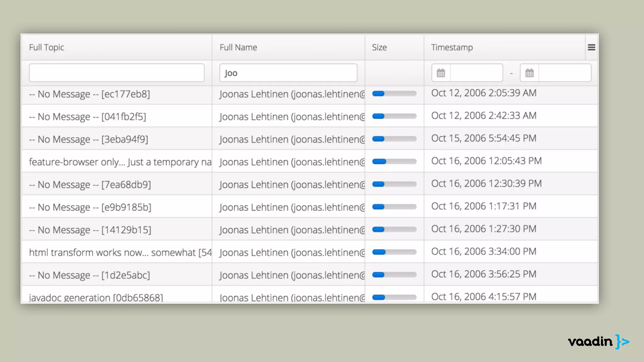Image resolution: width=644 pixels, height=362 pixels.
Task: Click timestamp Oct 15, 2006 5:54:45 PM
Action: [484, 138]
